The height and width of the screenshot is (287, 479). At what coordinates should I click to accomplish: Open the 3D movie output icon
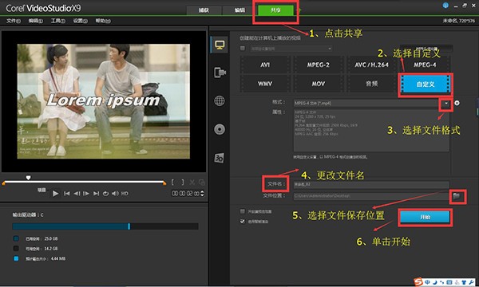[x=219, y=158]
